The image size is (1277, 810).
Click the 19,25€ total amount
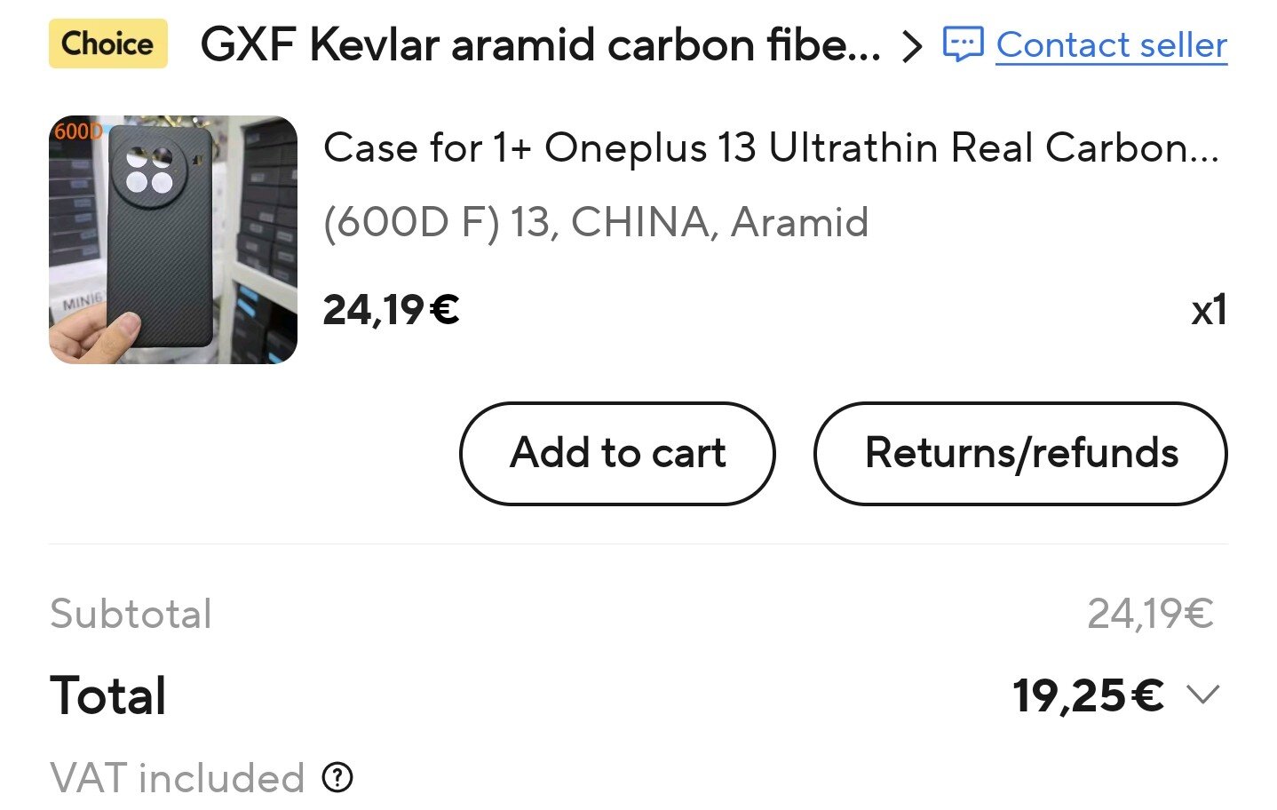click(1088, 695)
